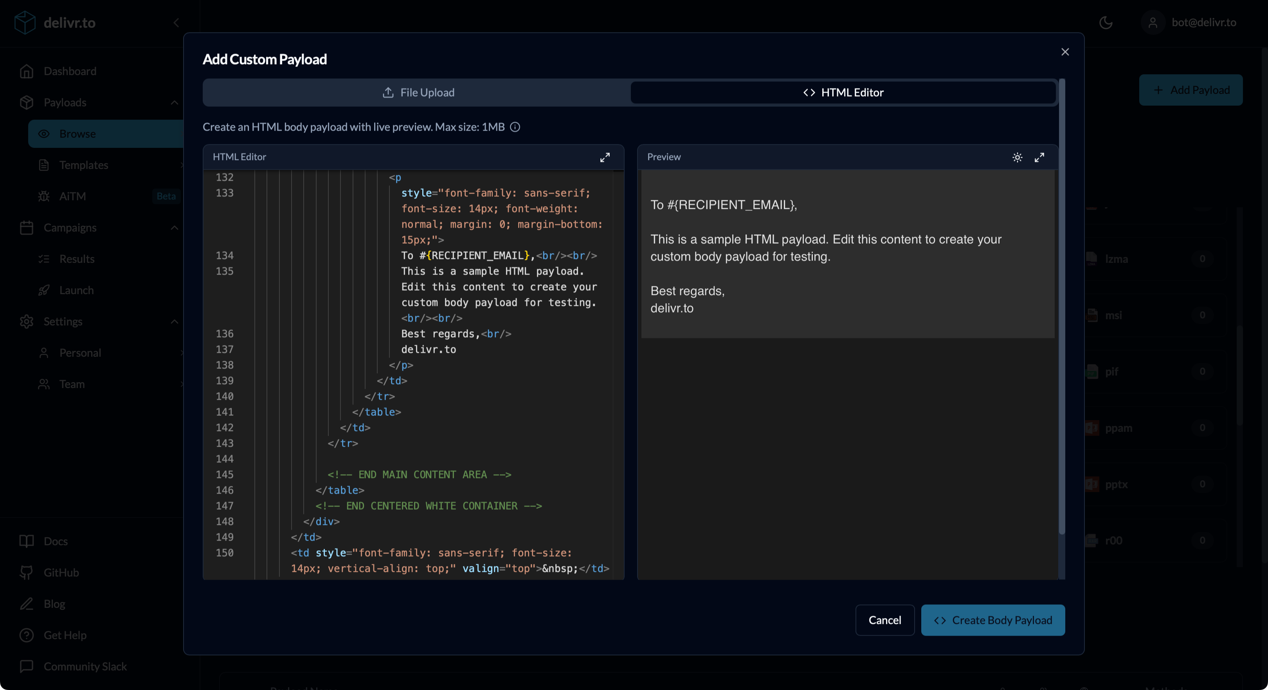The width and height of the screenshot is (1268, 690).
Task: Switch to the File Upload tab
Action: click(x=418, y=92)
